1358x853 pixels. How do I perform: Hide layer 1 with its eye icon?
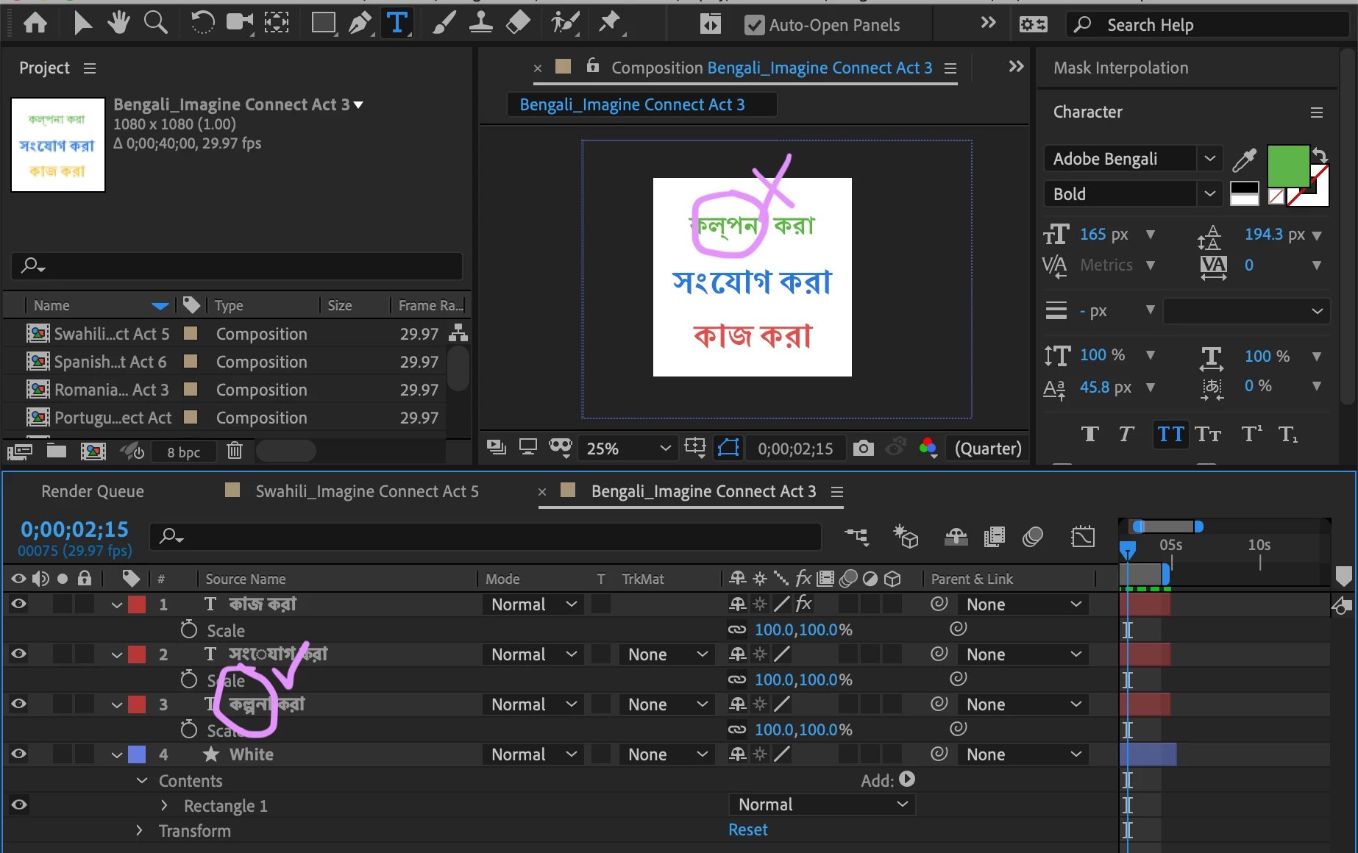point(19,604)
